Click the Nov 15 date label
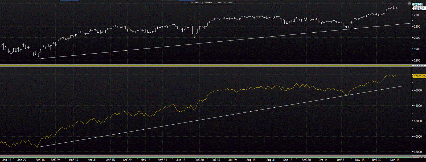The height and width of the screenshot is (162, 426). pos(360,160)
